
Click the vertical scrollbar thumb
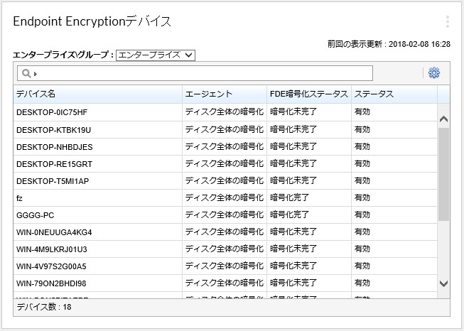444,174
